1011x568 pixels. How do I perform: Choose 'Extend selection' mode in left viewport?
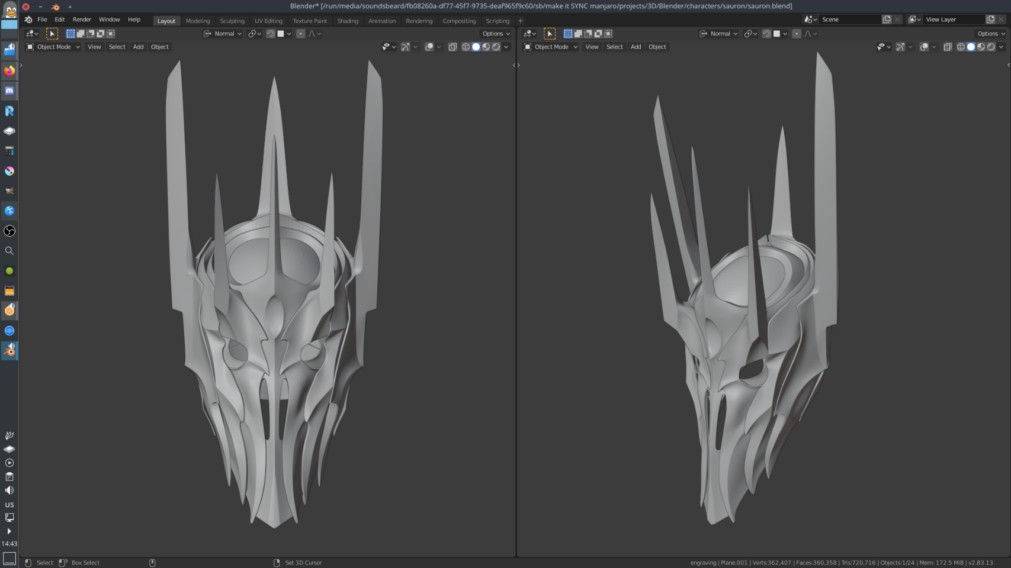(x=81, y=34)
